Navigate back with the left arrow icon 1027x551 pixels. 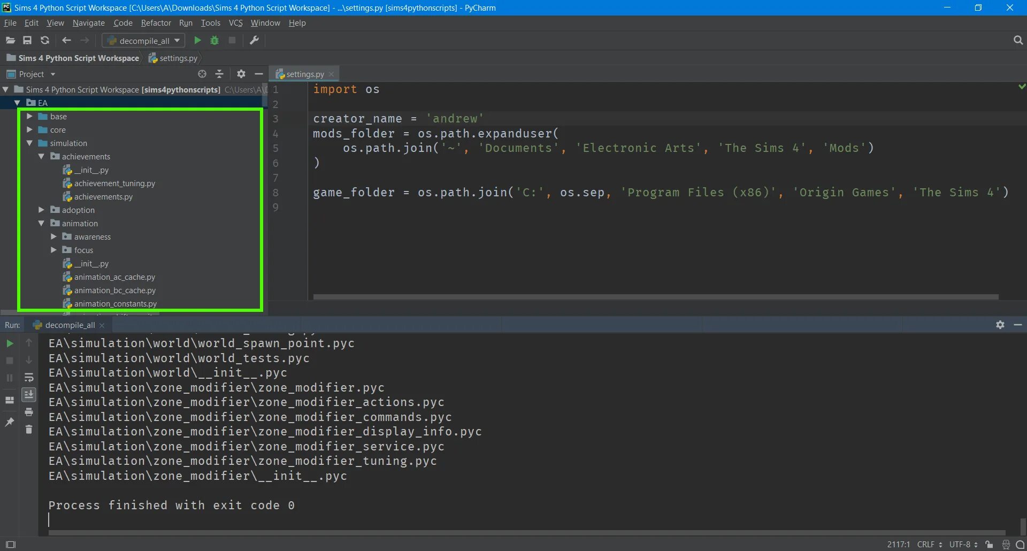[66, 41]
